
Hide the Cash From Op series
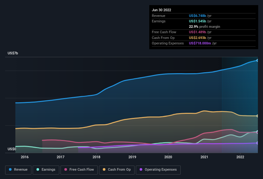coord(117,170)
